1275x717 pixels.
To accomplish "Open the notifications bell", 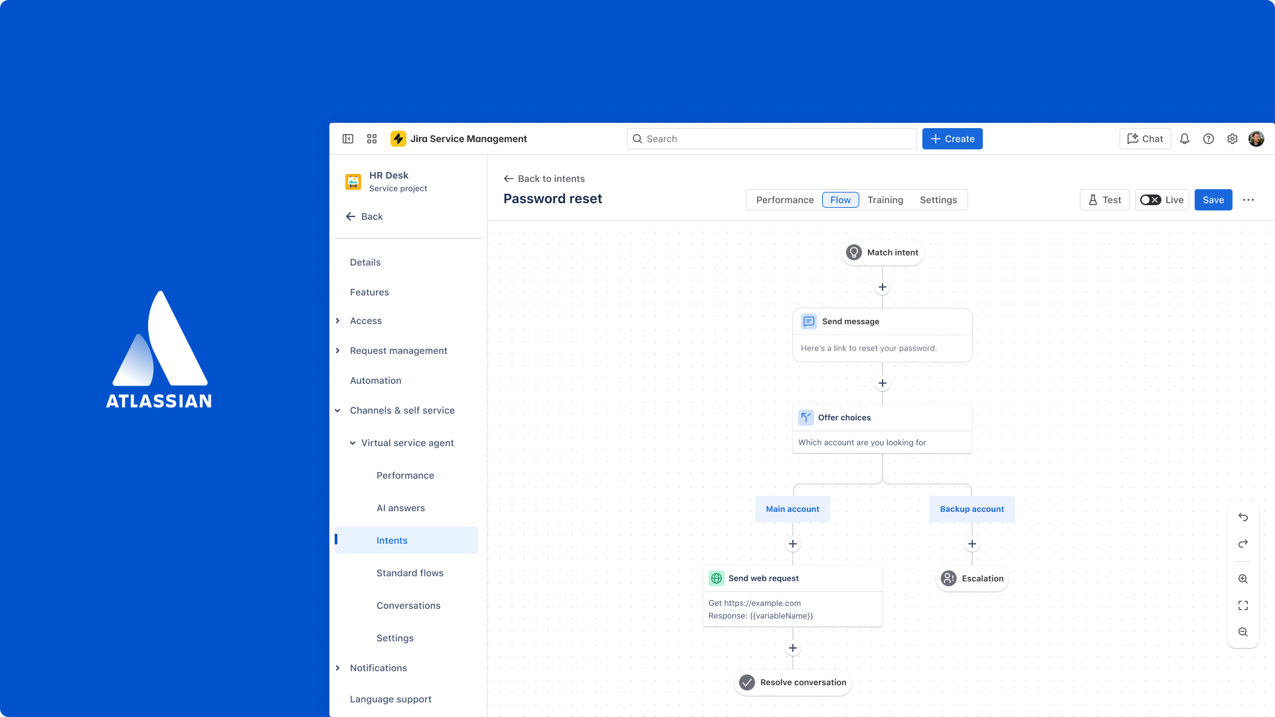I will coord(1185,139).
